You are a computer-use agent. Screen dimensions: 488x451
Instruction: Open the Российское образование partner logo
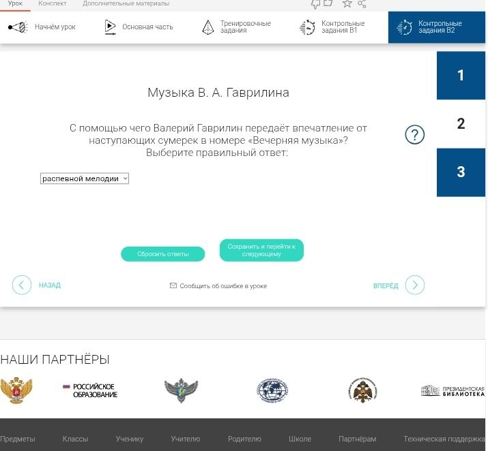pyautogui.click(x=90, y=390)
